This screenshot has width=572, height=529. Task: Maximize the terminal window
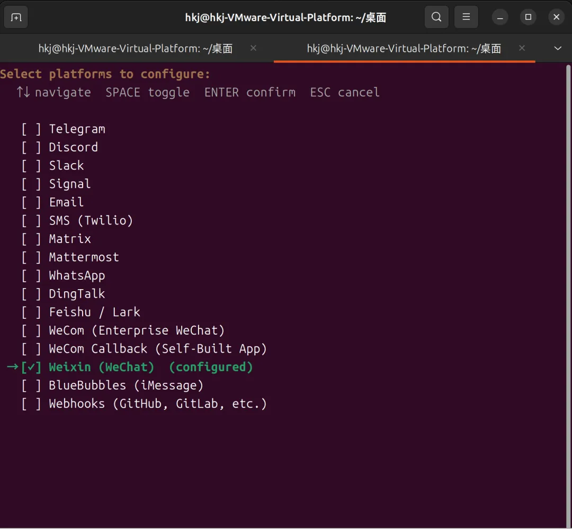(528, 17)
